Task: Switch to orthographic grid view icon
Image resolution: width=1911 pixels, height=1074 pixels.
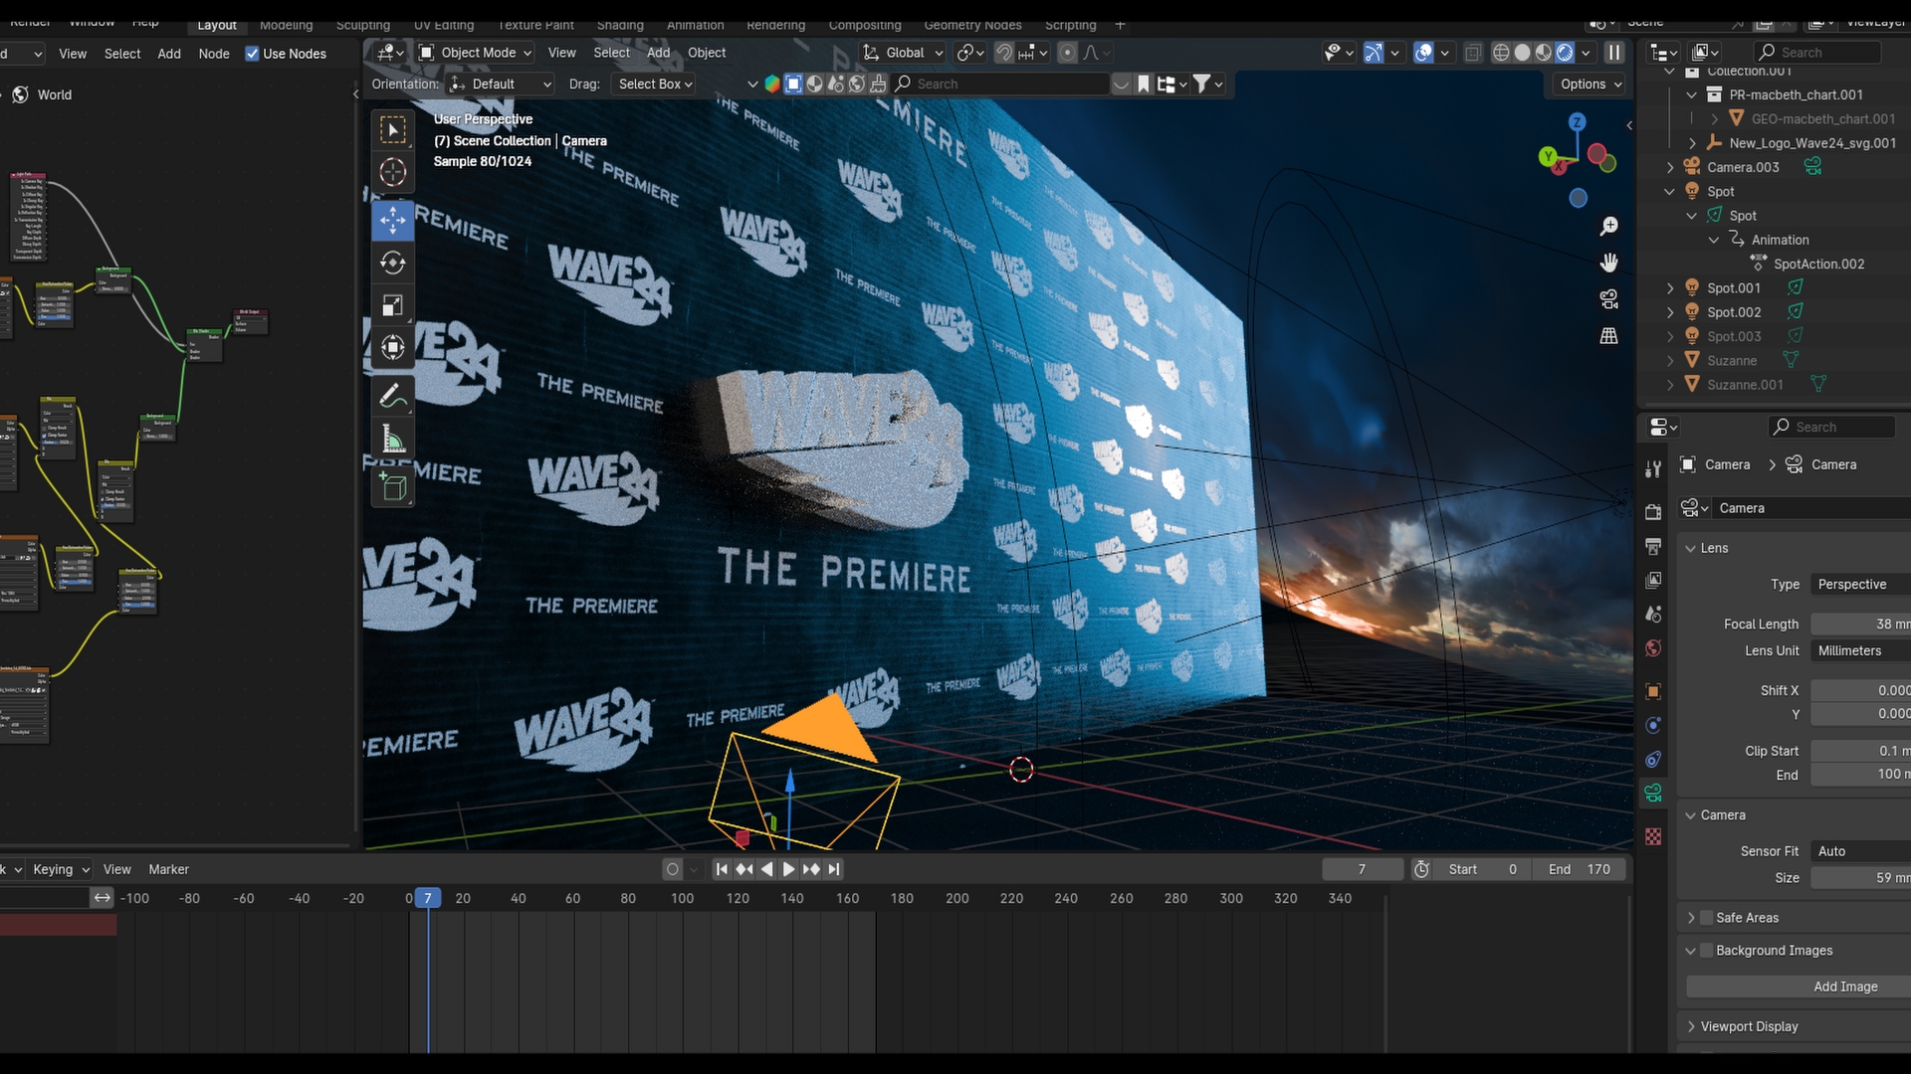Action: point(1608,336)
